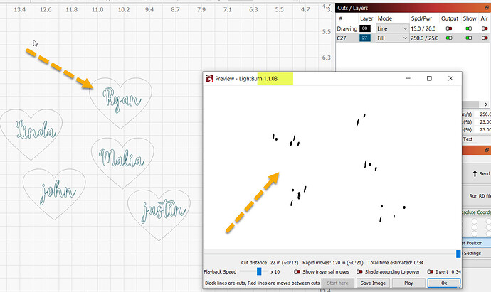
Task: Click Cut distance text in Preview
Action: pos(270,263)
